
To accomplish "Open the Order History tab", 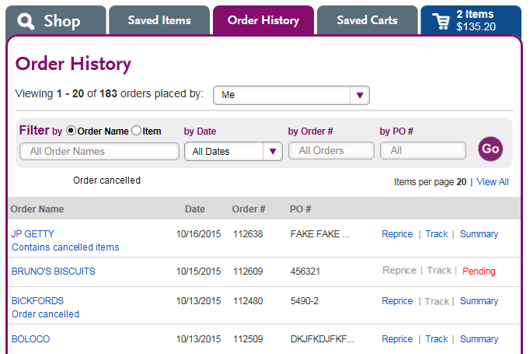I will pyautogui.click(x=263, y=20).
